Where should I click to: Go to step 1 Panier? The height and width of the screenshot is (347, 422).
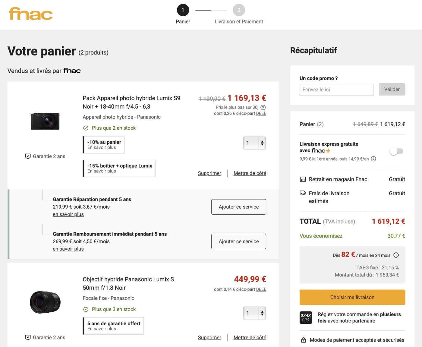click(x=183, y=10)
